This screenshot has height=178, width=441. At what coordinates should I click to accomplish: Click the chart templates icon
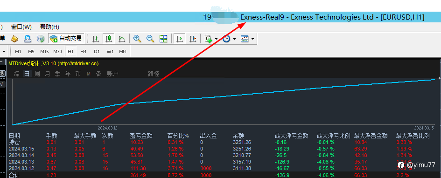tap(245, 39)
